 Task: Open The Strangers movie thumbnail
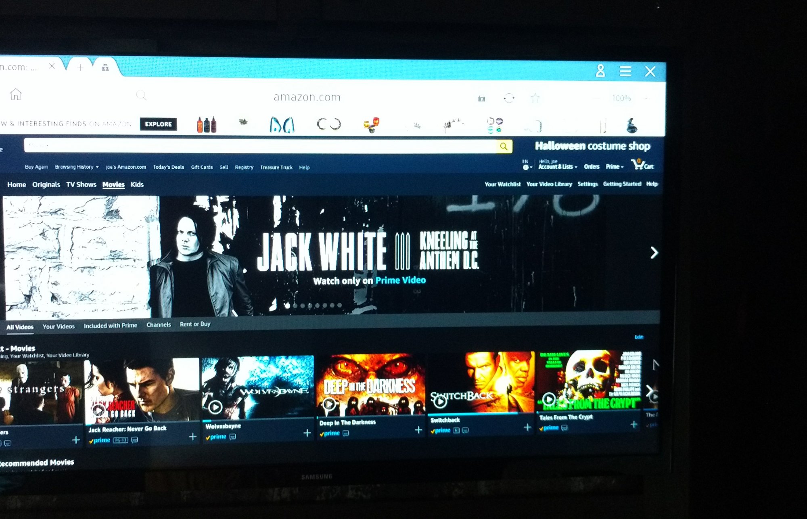[x=40, y=392]
